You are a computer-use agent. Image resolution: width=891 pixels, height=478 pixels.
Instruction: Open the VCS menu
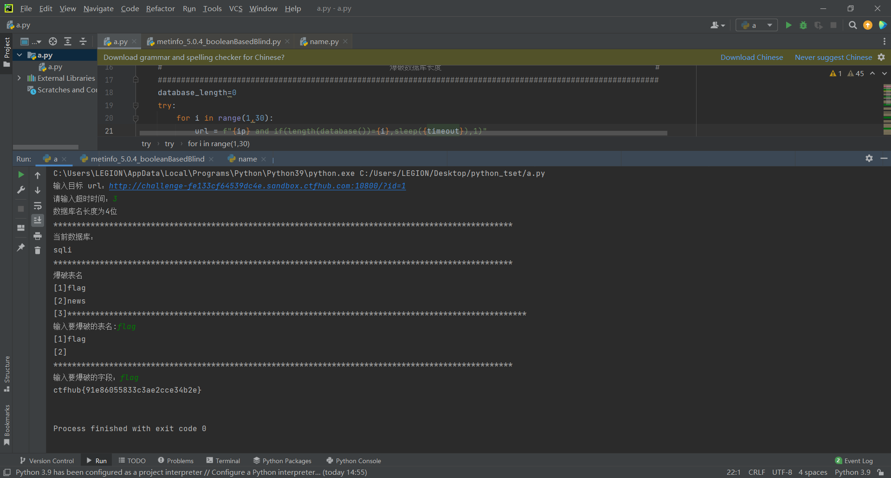pos(236,8)
